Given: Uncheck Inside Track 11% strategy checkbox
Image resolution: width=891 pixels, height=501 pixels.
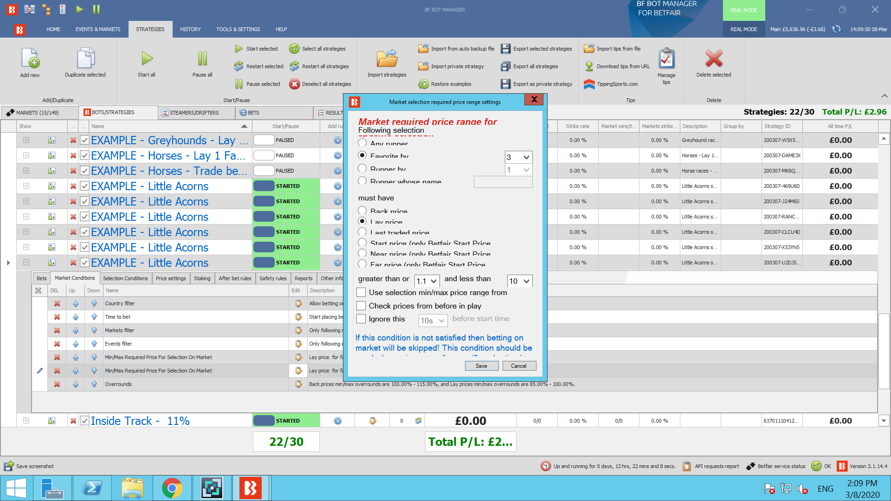Looking at the screenshot, I should click(84, 421).
